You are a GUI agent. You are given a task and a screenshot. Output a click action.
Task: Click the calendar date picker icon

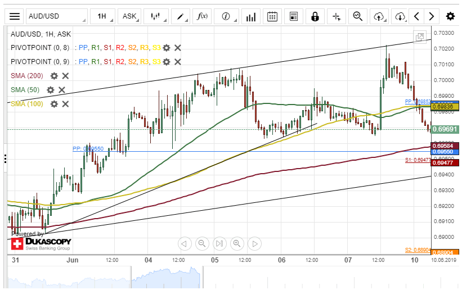click(x=272, y=16)
